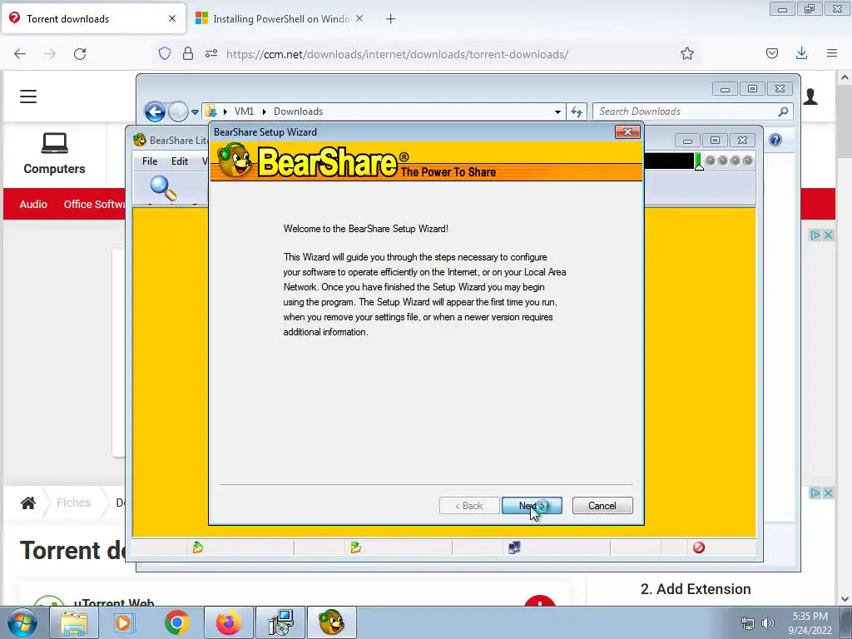
Task: Open Windows Media Player from the taskbar
Action: point(123,622)
